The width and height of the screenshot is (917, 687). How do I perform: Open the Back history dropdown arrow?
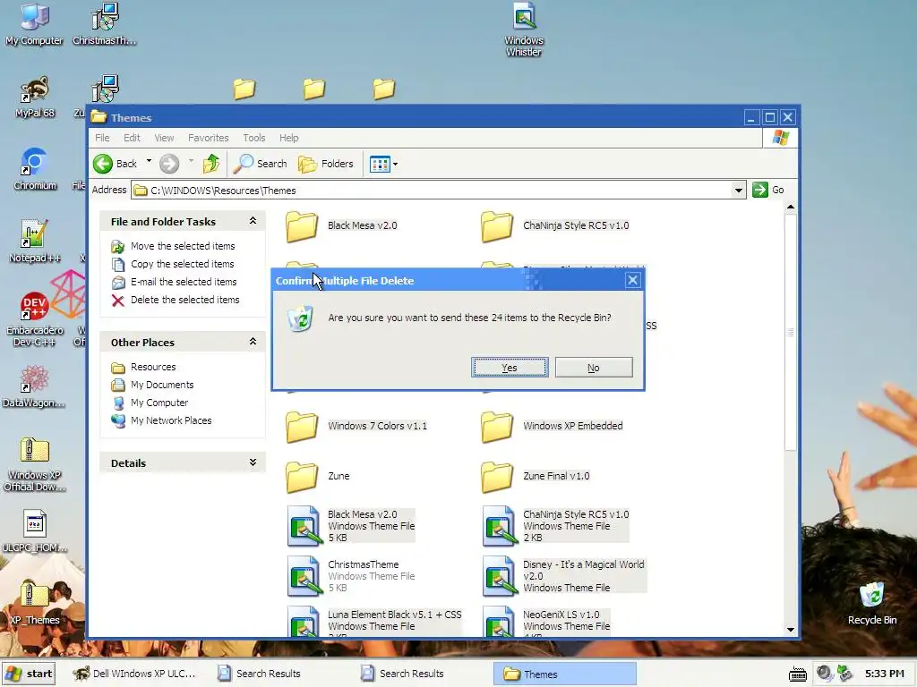tap(150, 161)
